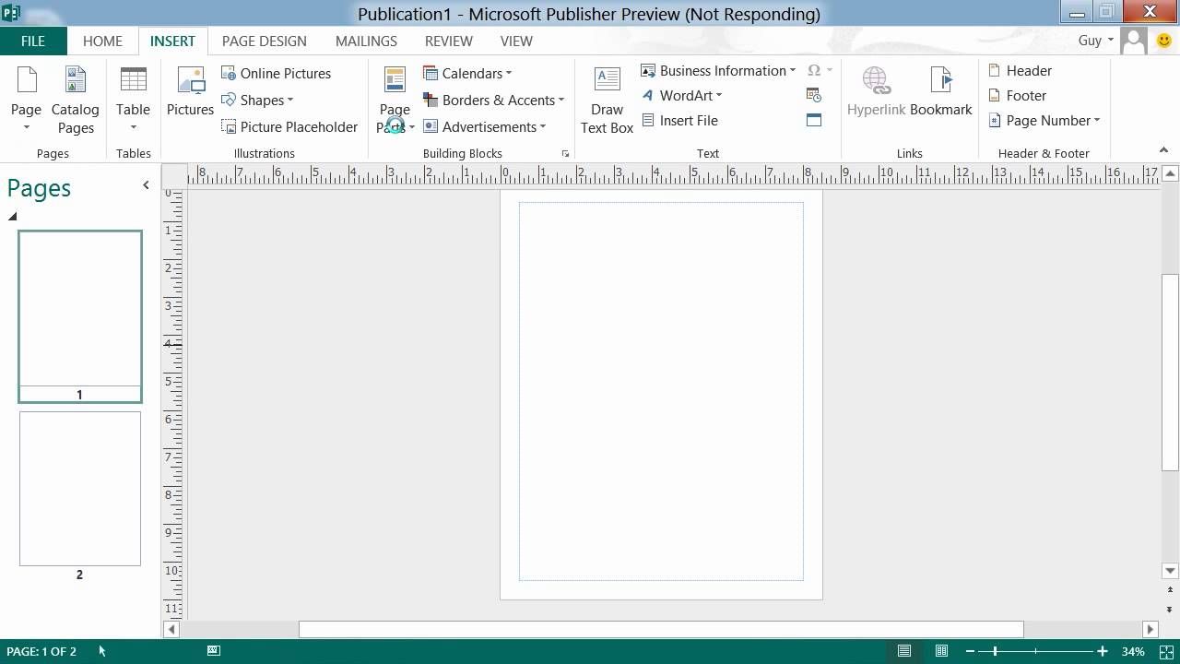
Task: Insert a Bookmark from the Links group
Action: tap(940, 93)
